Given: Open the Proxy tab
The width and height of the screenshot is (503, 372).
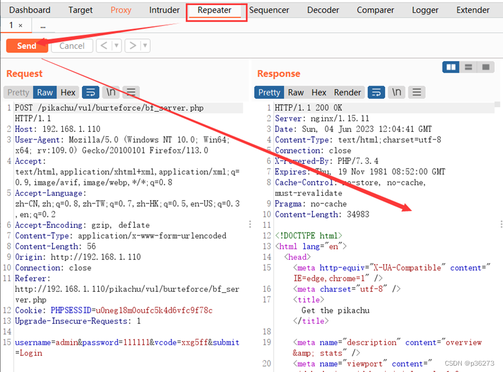Looking at the screenshot, I should (121, 10).
